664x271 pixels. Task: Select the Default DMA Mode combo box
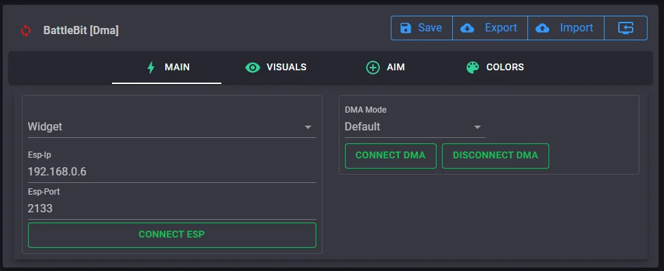[x=415, y=126]
